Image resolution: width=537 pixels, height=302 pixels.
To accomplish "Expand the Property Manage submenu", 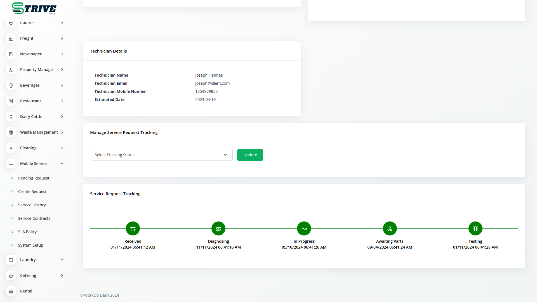I will click(x=62, y=70).
